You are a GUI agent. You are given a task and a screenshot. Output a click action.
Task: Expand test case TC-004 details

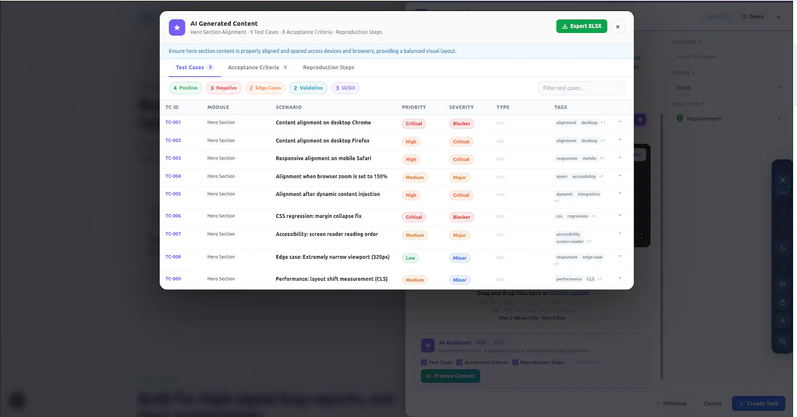(620, 176)
